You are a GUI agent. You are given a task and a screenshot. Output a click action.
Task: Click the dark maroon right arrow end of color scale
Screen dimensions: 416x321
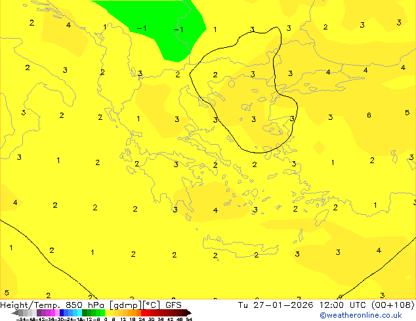pos(189,313)
